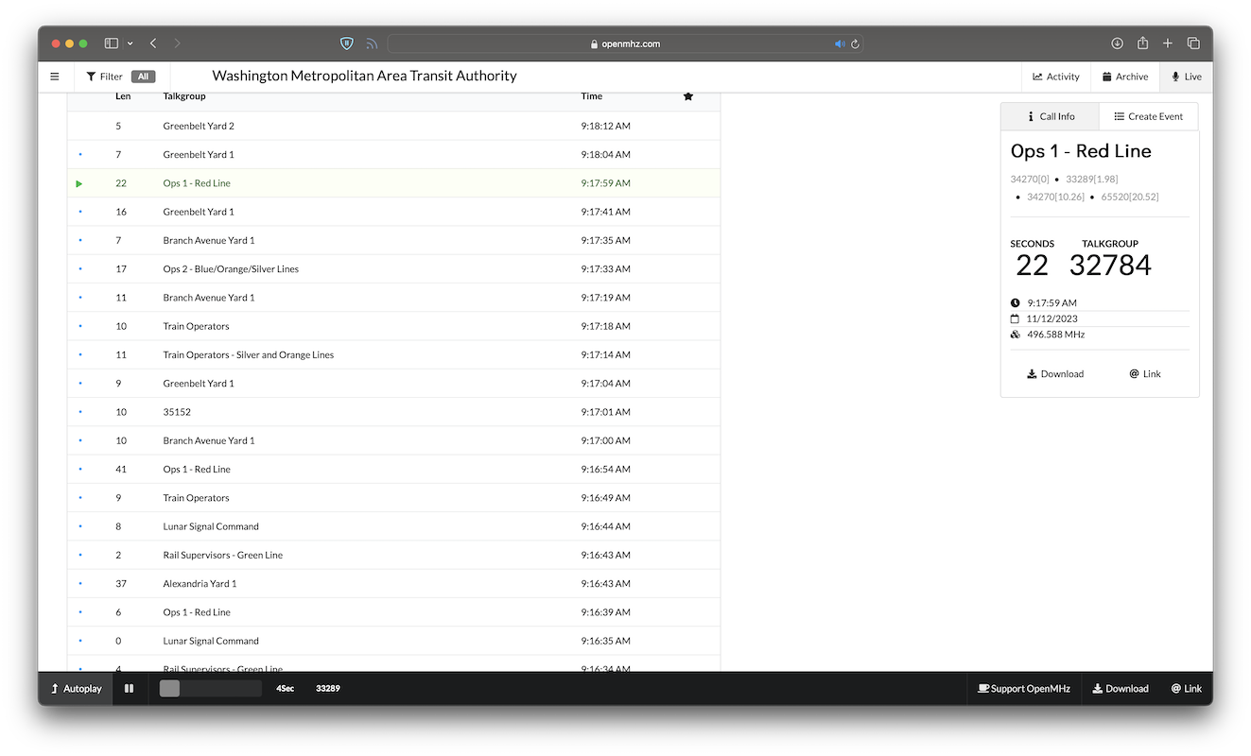The width and height of the screenshot is (1251, 756).
Task: Click the RSS feed icon
Action: 372,43
